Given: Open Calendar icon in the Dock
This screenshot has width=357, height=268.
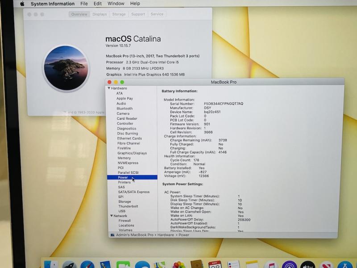Looking at the screenshot, I should click(215, 264).
